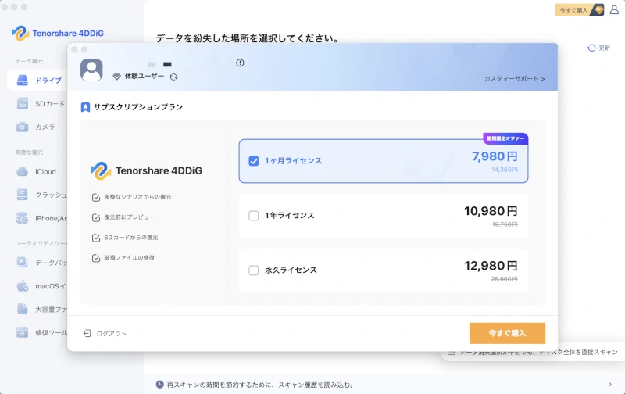625x394 pixels.
Task: Click the 今すぐ購入 badge in top-right corner
Action: point(580,10)
